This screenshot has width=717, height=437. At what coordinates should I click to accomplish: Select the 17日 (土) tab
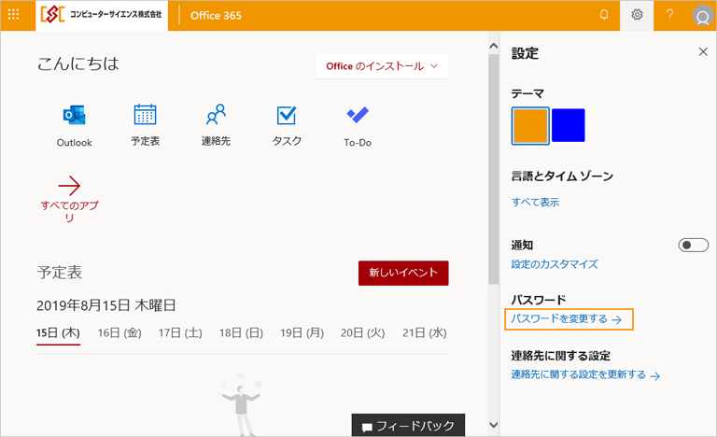click(180, 333)
